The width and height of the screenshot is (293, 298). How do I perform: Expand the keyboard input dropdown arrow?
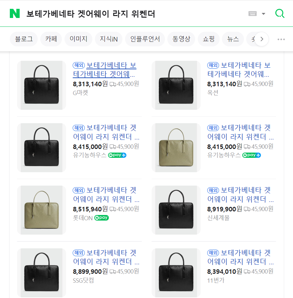[264, 14]
